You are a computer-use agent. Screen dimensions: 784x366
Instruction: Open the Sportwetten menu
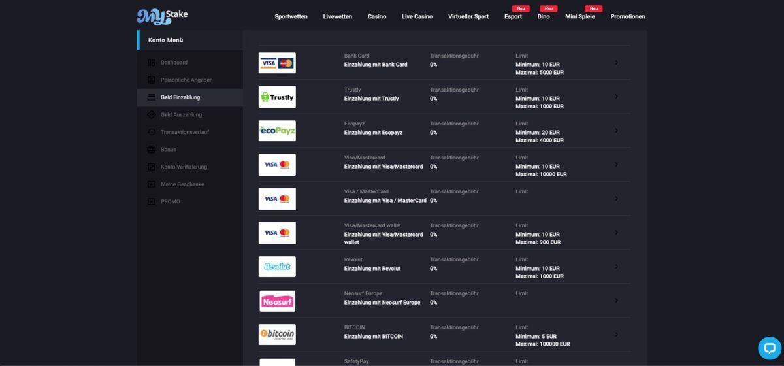291,16
